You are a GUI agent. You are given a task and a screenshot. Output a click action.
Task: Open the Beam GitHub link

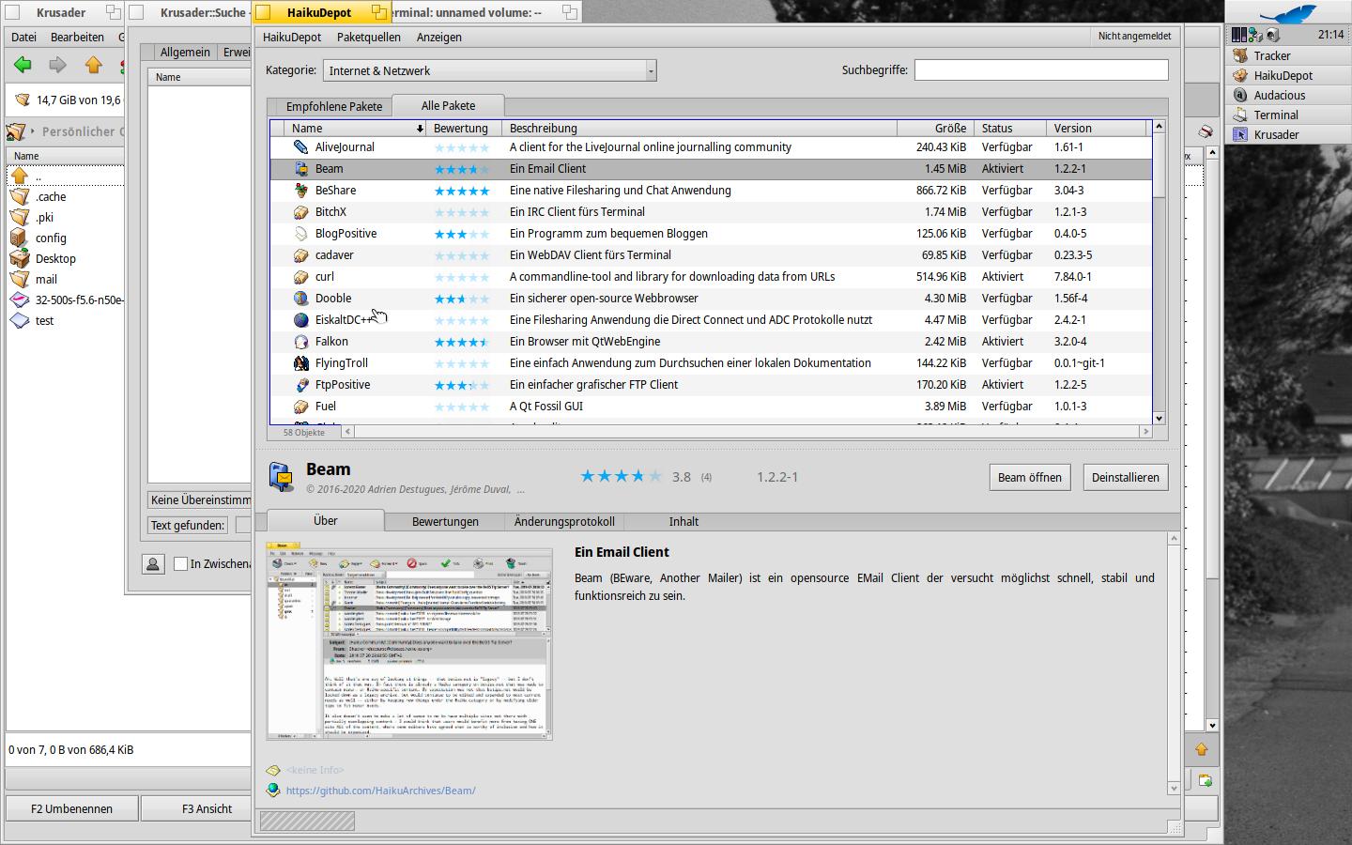point(380,791)
